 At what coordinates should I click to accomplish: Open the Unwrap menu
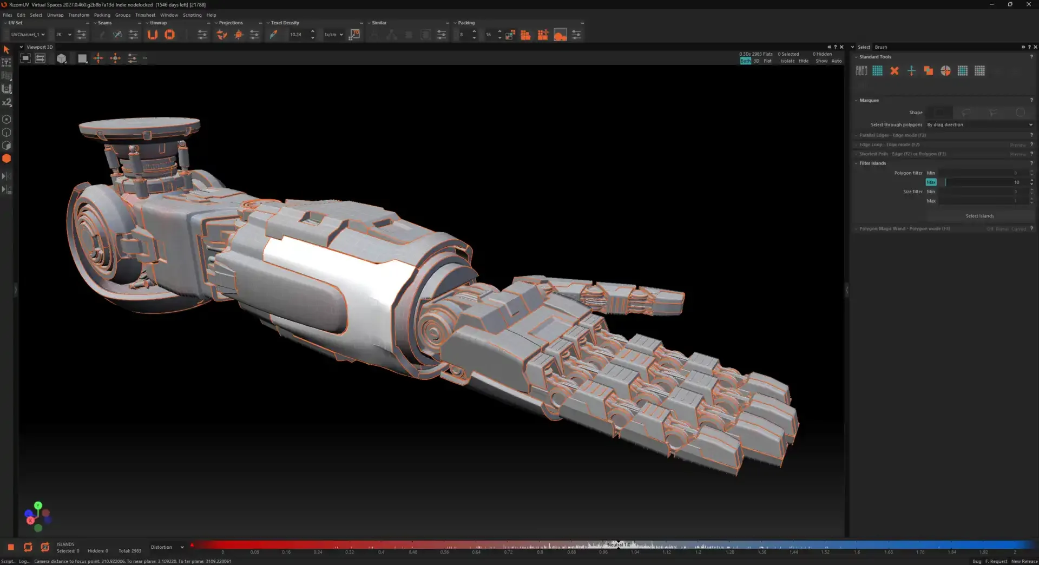(x=55, y=15)
